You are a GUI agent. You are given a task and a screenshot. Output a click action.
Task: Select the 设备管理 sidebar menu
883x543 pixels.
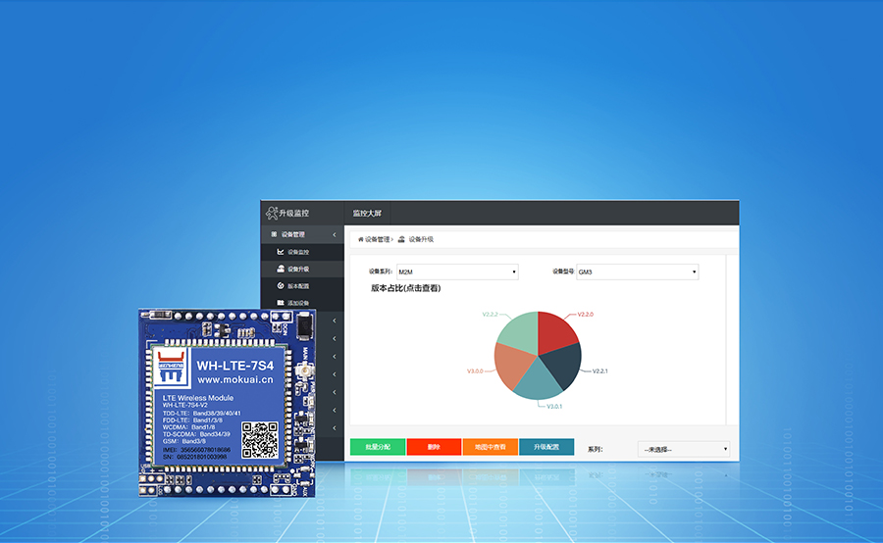[302, 234]
